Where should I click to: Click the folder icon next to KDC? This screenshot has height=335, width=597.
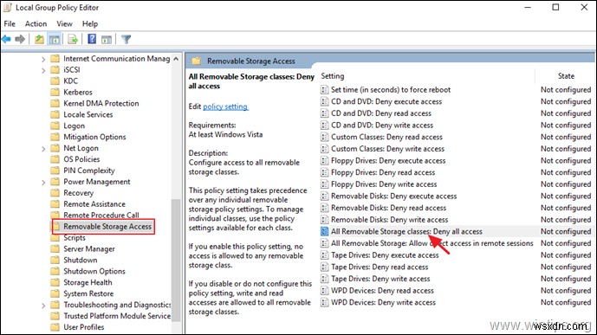click(55, 81)
